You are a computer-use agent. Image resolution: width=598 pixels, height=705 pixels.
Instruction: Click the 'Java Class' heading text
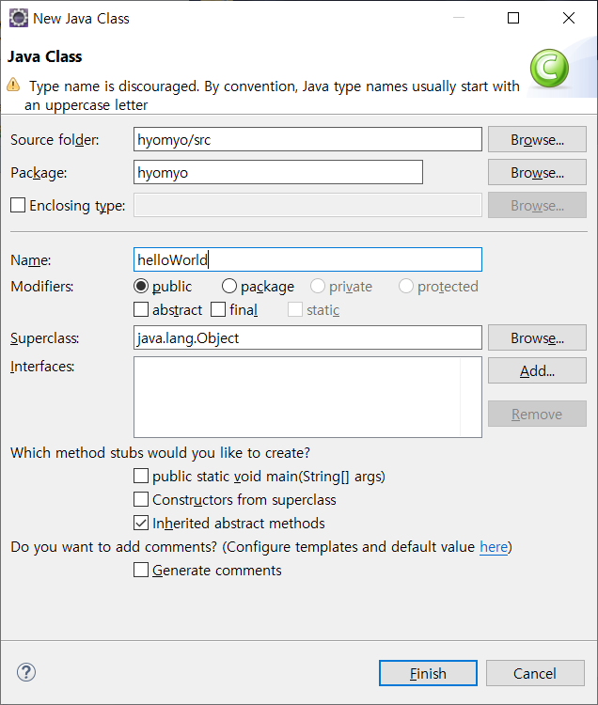(x=45, y=56)
